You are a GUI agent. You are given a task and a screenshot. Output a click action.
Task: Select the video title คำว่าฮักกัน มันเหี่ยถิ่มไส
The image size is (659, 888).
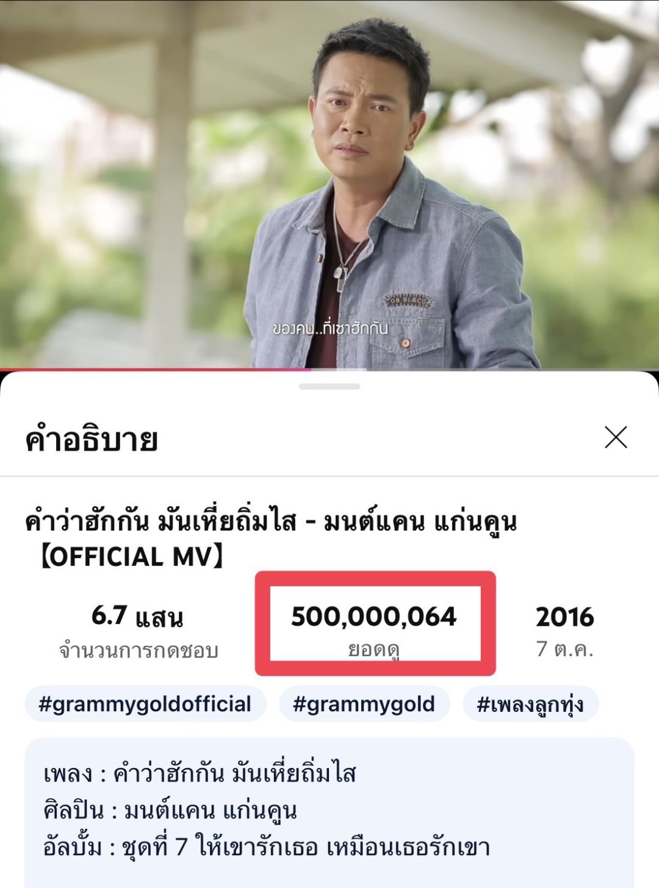(160, 522)
